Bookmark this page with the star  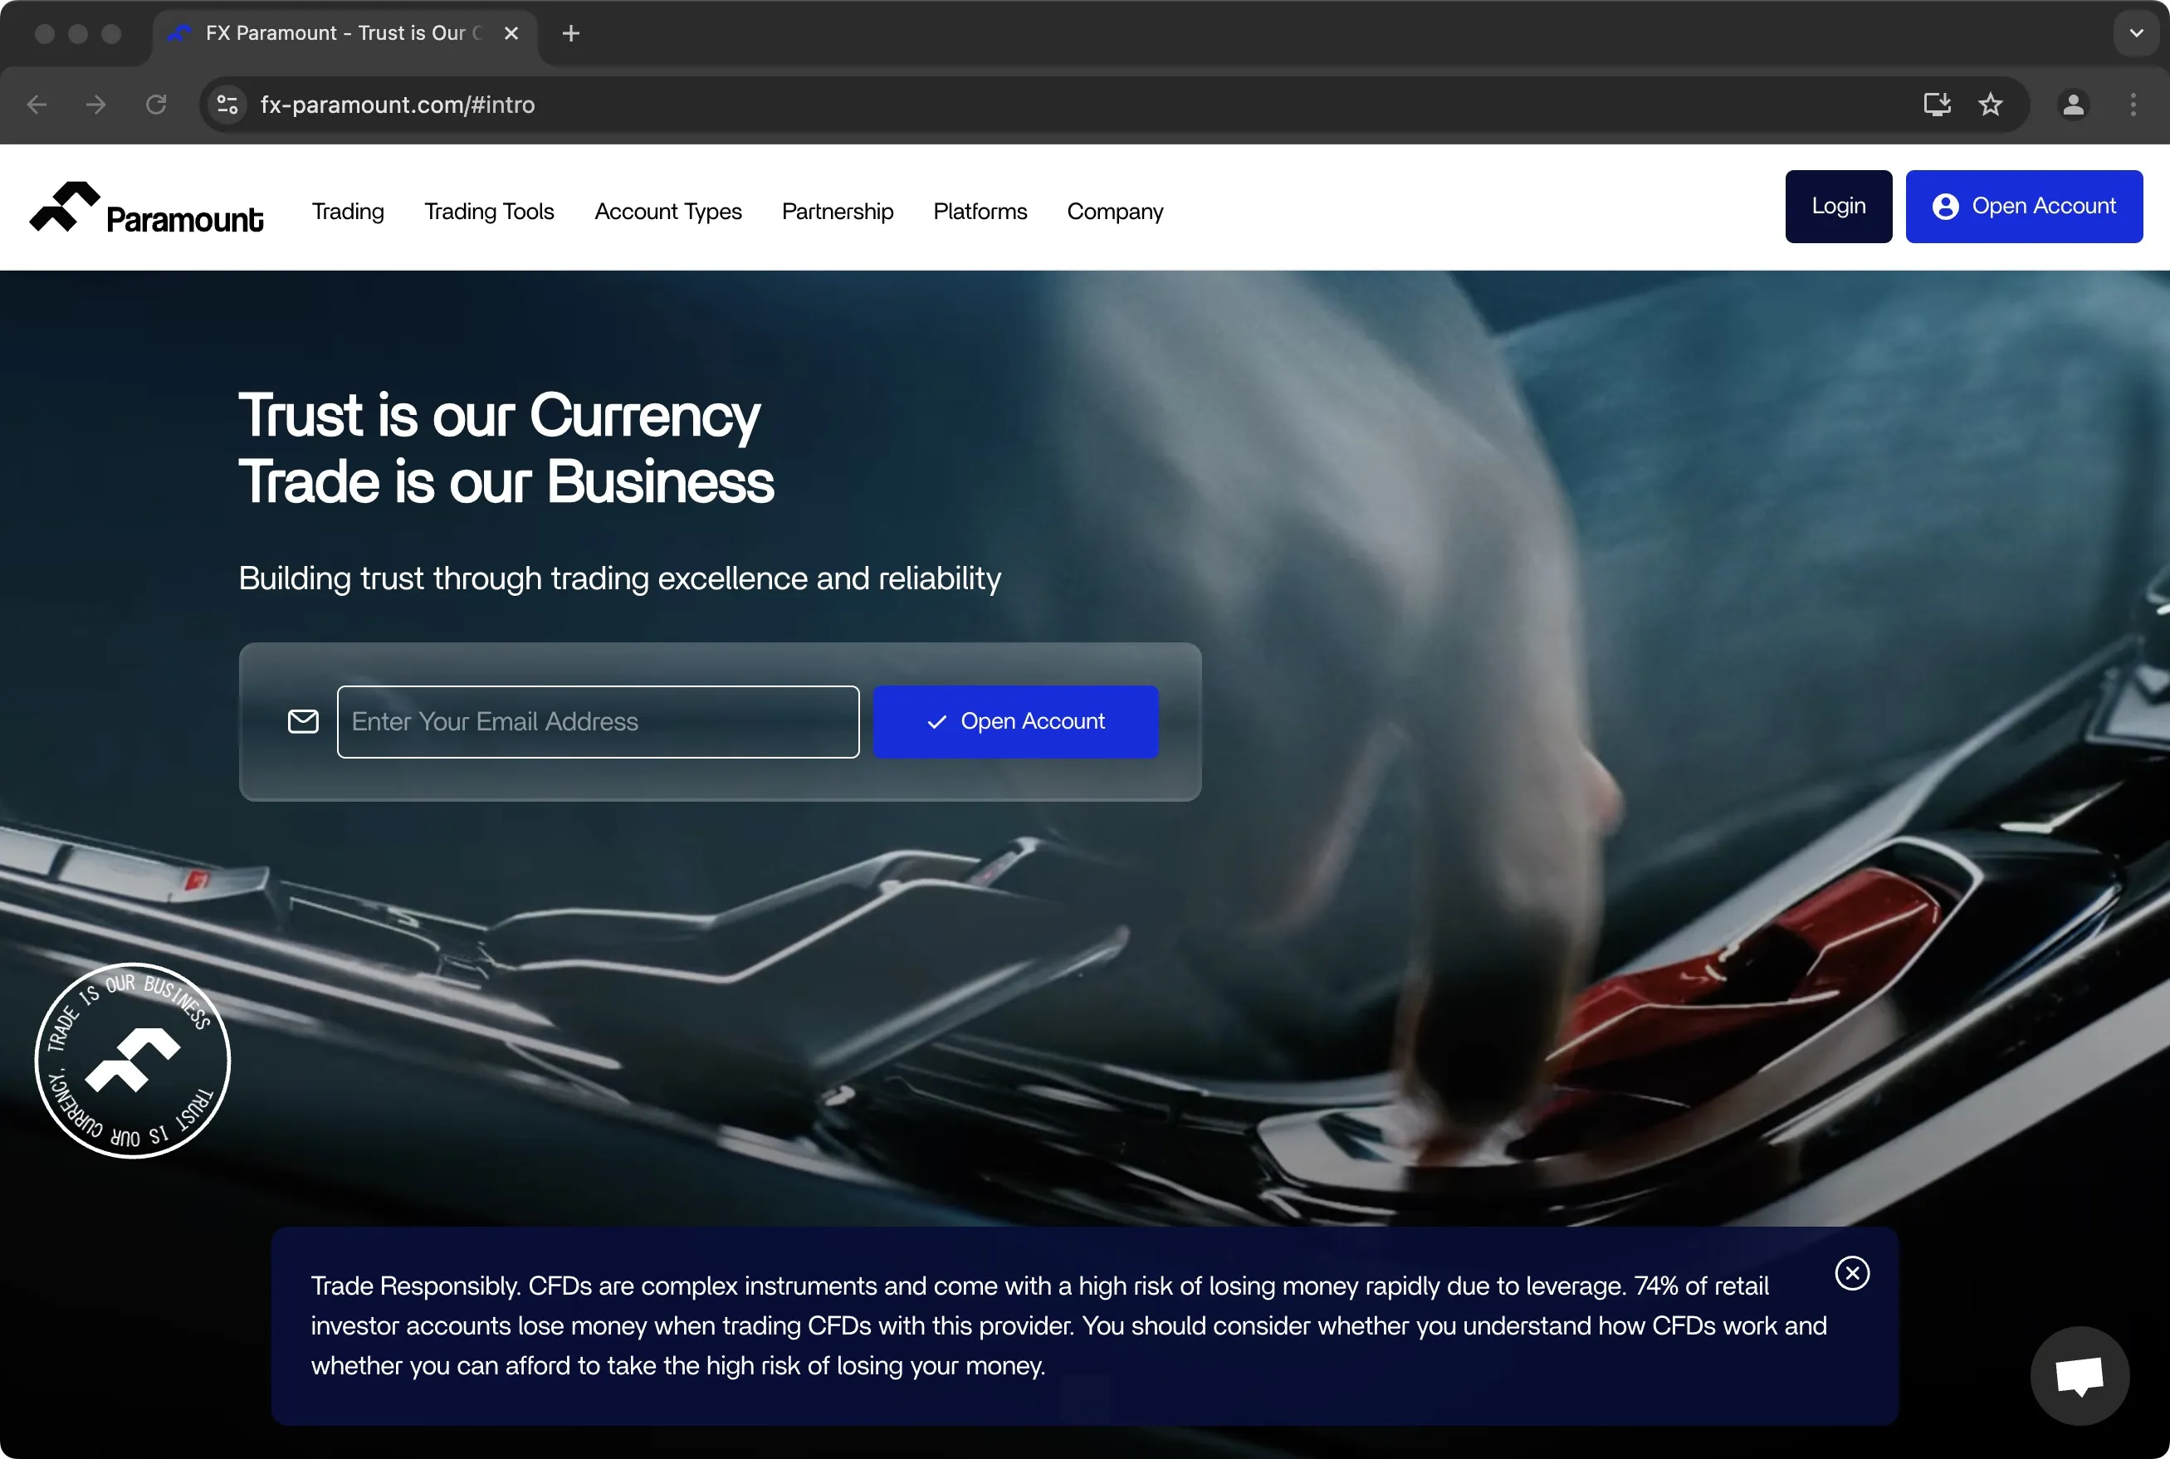(1991, 105)
